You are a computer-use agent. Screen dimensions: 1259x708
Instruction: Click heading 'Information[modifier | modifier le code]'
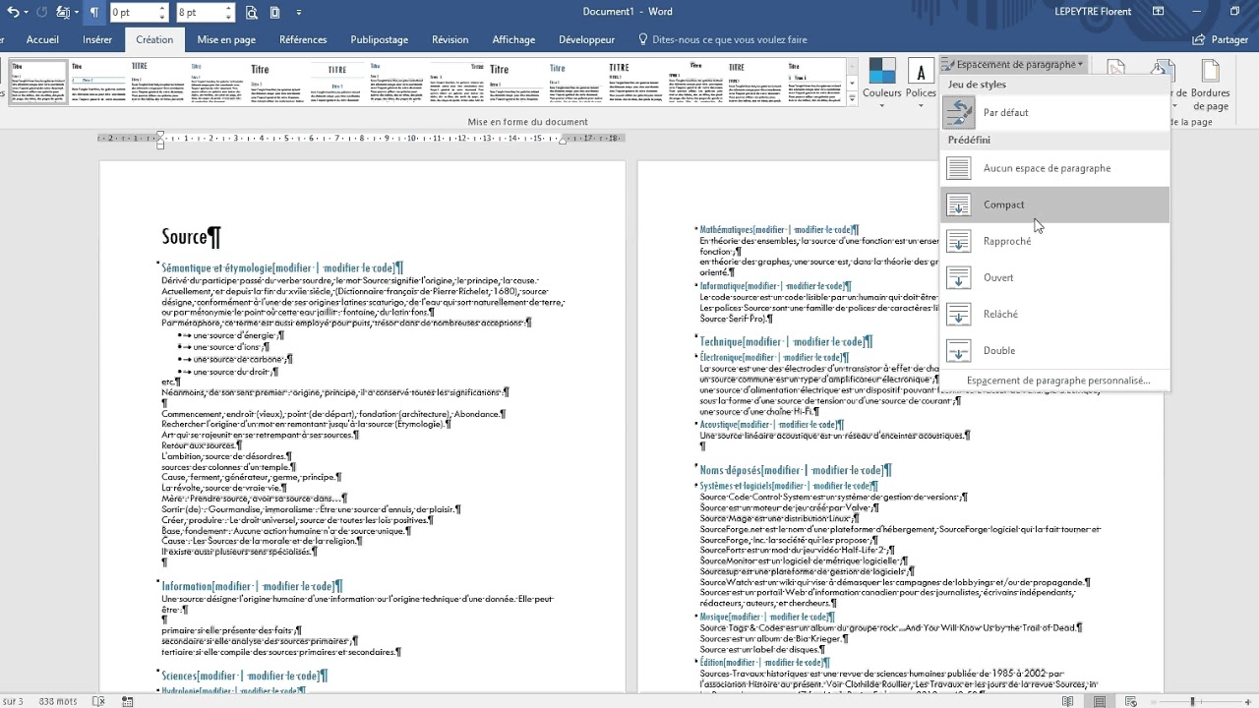pos(252,586)
